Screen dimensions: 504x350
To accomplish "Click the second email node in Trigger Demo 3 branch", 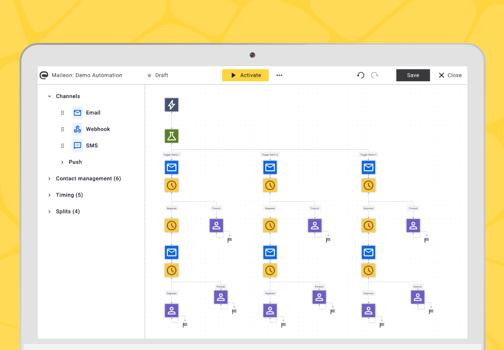I will (368, 253).
